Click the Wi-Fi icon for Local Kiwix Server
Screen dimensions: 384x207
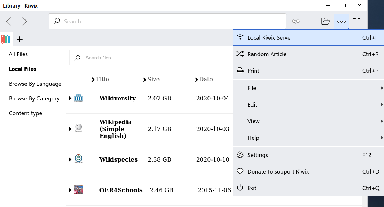(240, 37)
